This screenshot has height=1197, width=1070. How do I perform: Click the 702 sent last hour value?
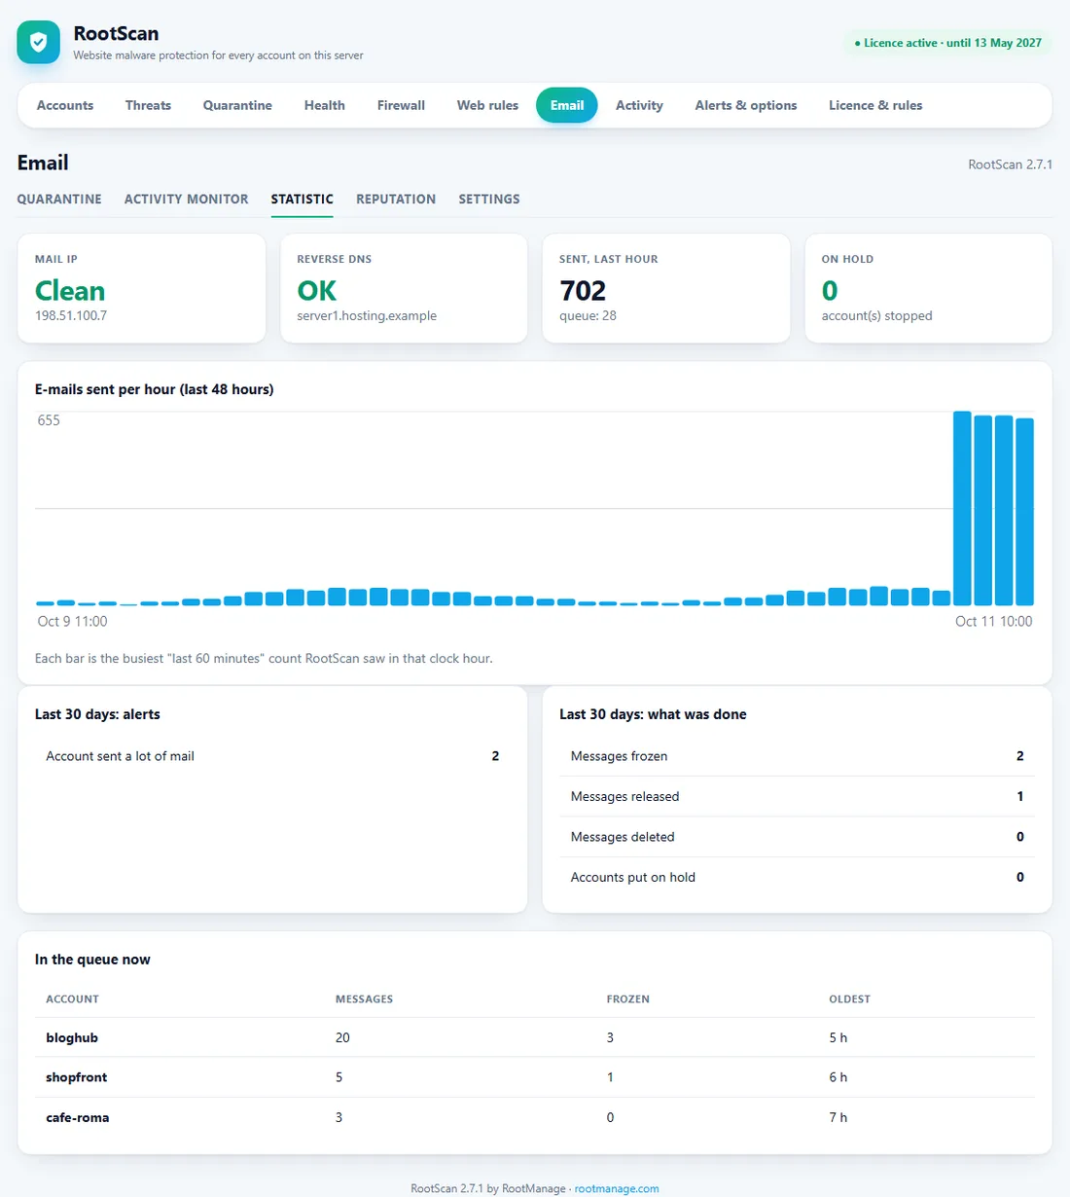(583, 291)
